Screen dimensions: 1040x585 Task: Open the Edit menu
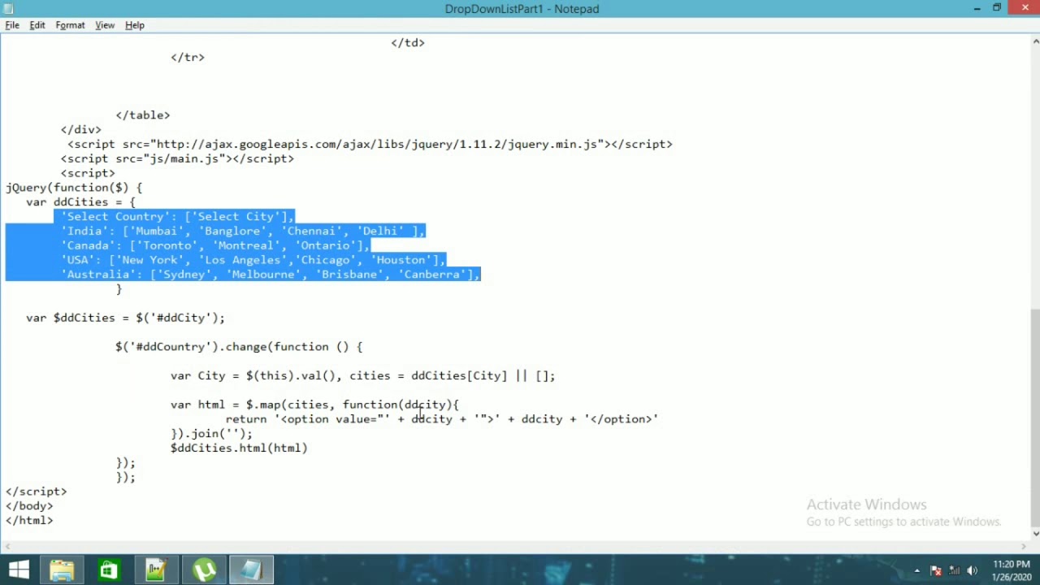pos(37,25)
